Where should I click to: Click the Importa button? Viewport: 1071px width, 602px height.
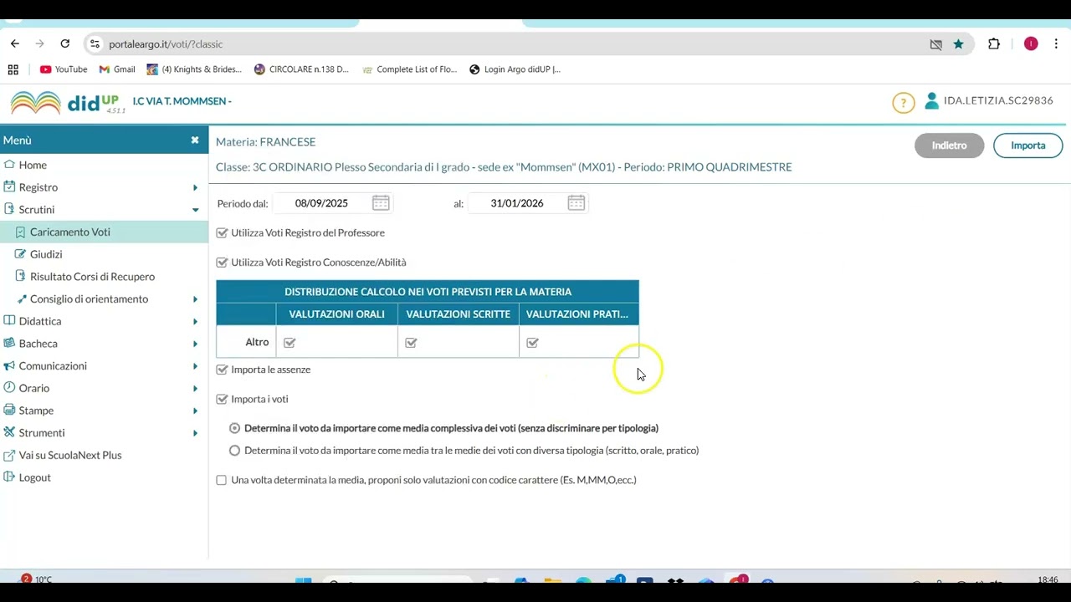click(1027, 145)
